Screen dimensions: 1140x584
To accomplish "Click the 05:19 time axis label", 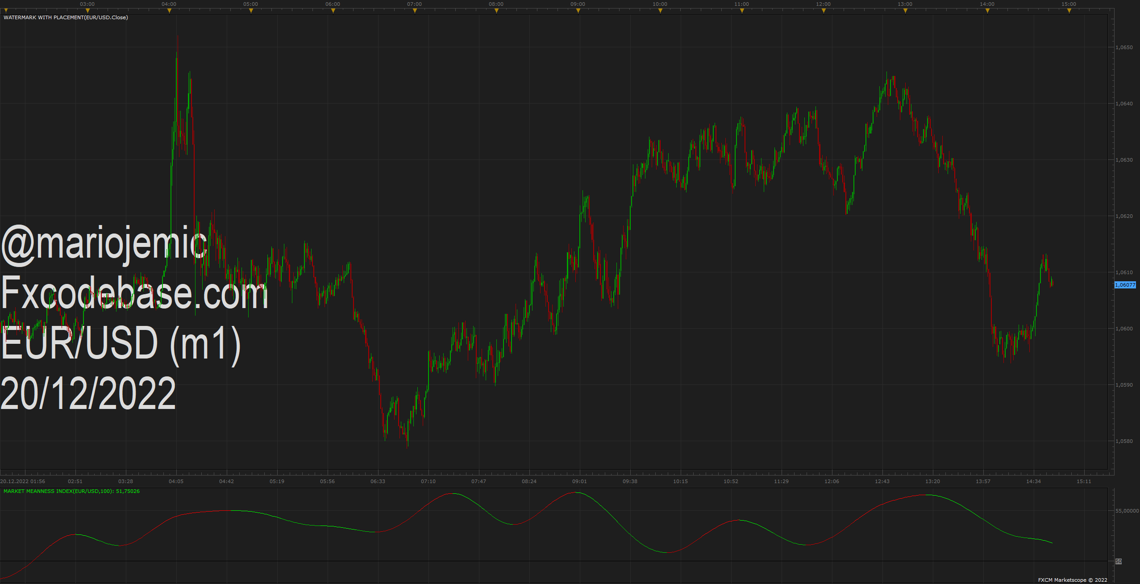I will point(277,481).
